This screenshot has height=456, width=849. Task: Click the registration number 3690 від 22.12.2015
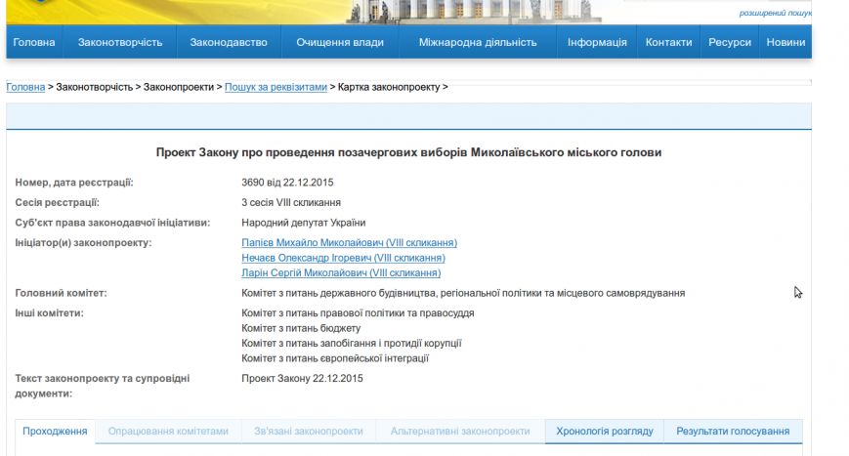click(x=287, y=183)
